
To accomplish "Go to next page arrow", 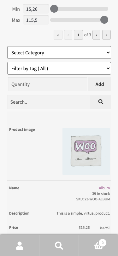I will 96,35.
